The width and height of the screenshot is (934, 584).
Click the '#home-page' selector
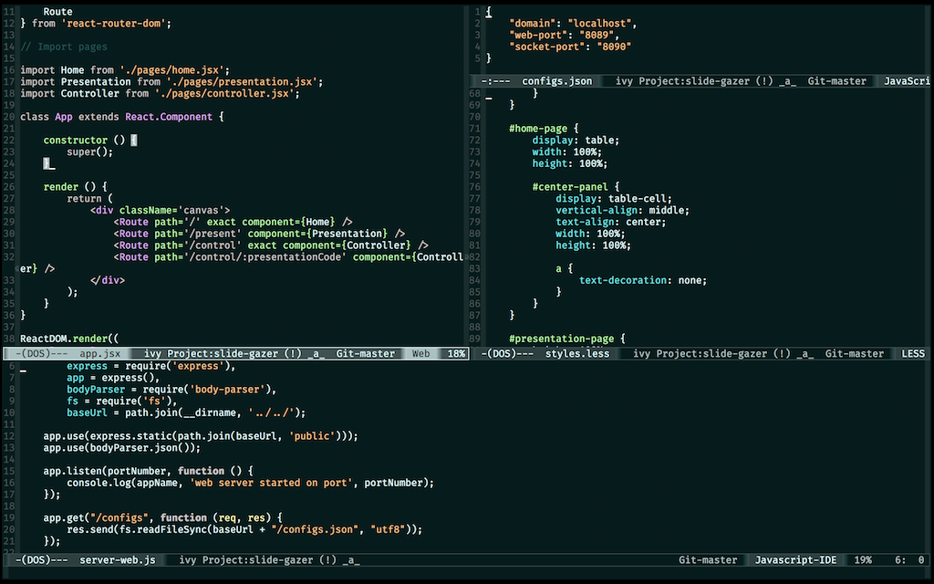(x=538, y=128)
